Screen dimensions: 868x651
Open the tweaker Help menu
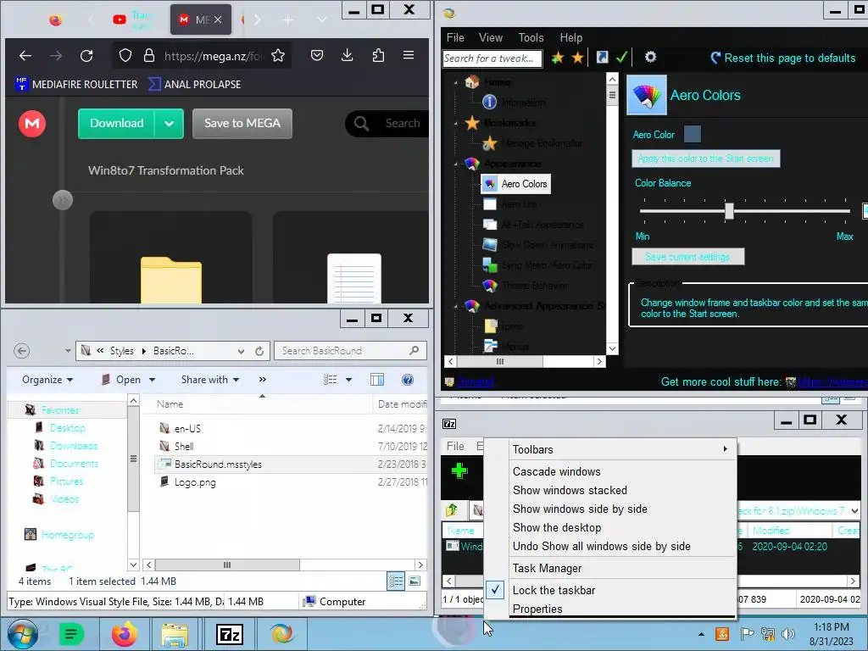(x=570, y=37)
